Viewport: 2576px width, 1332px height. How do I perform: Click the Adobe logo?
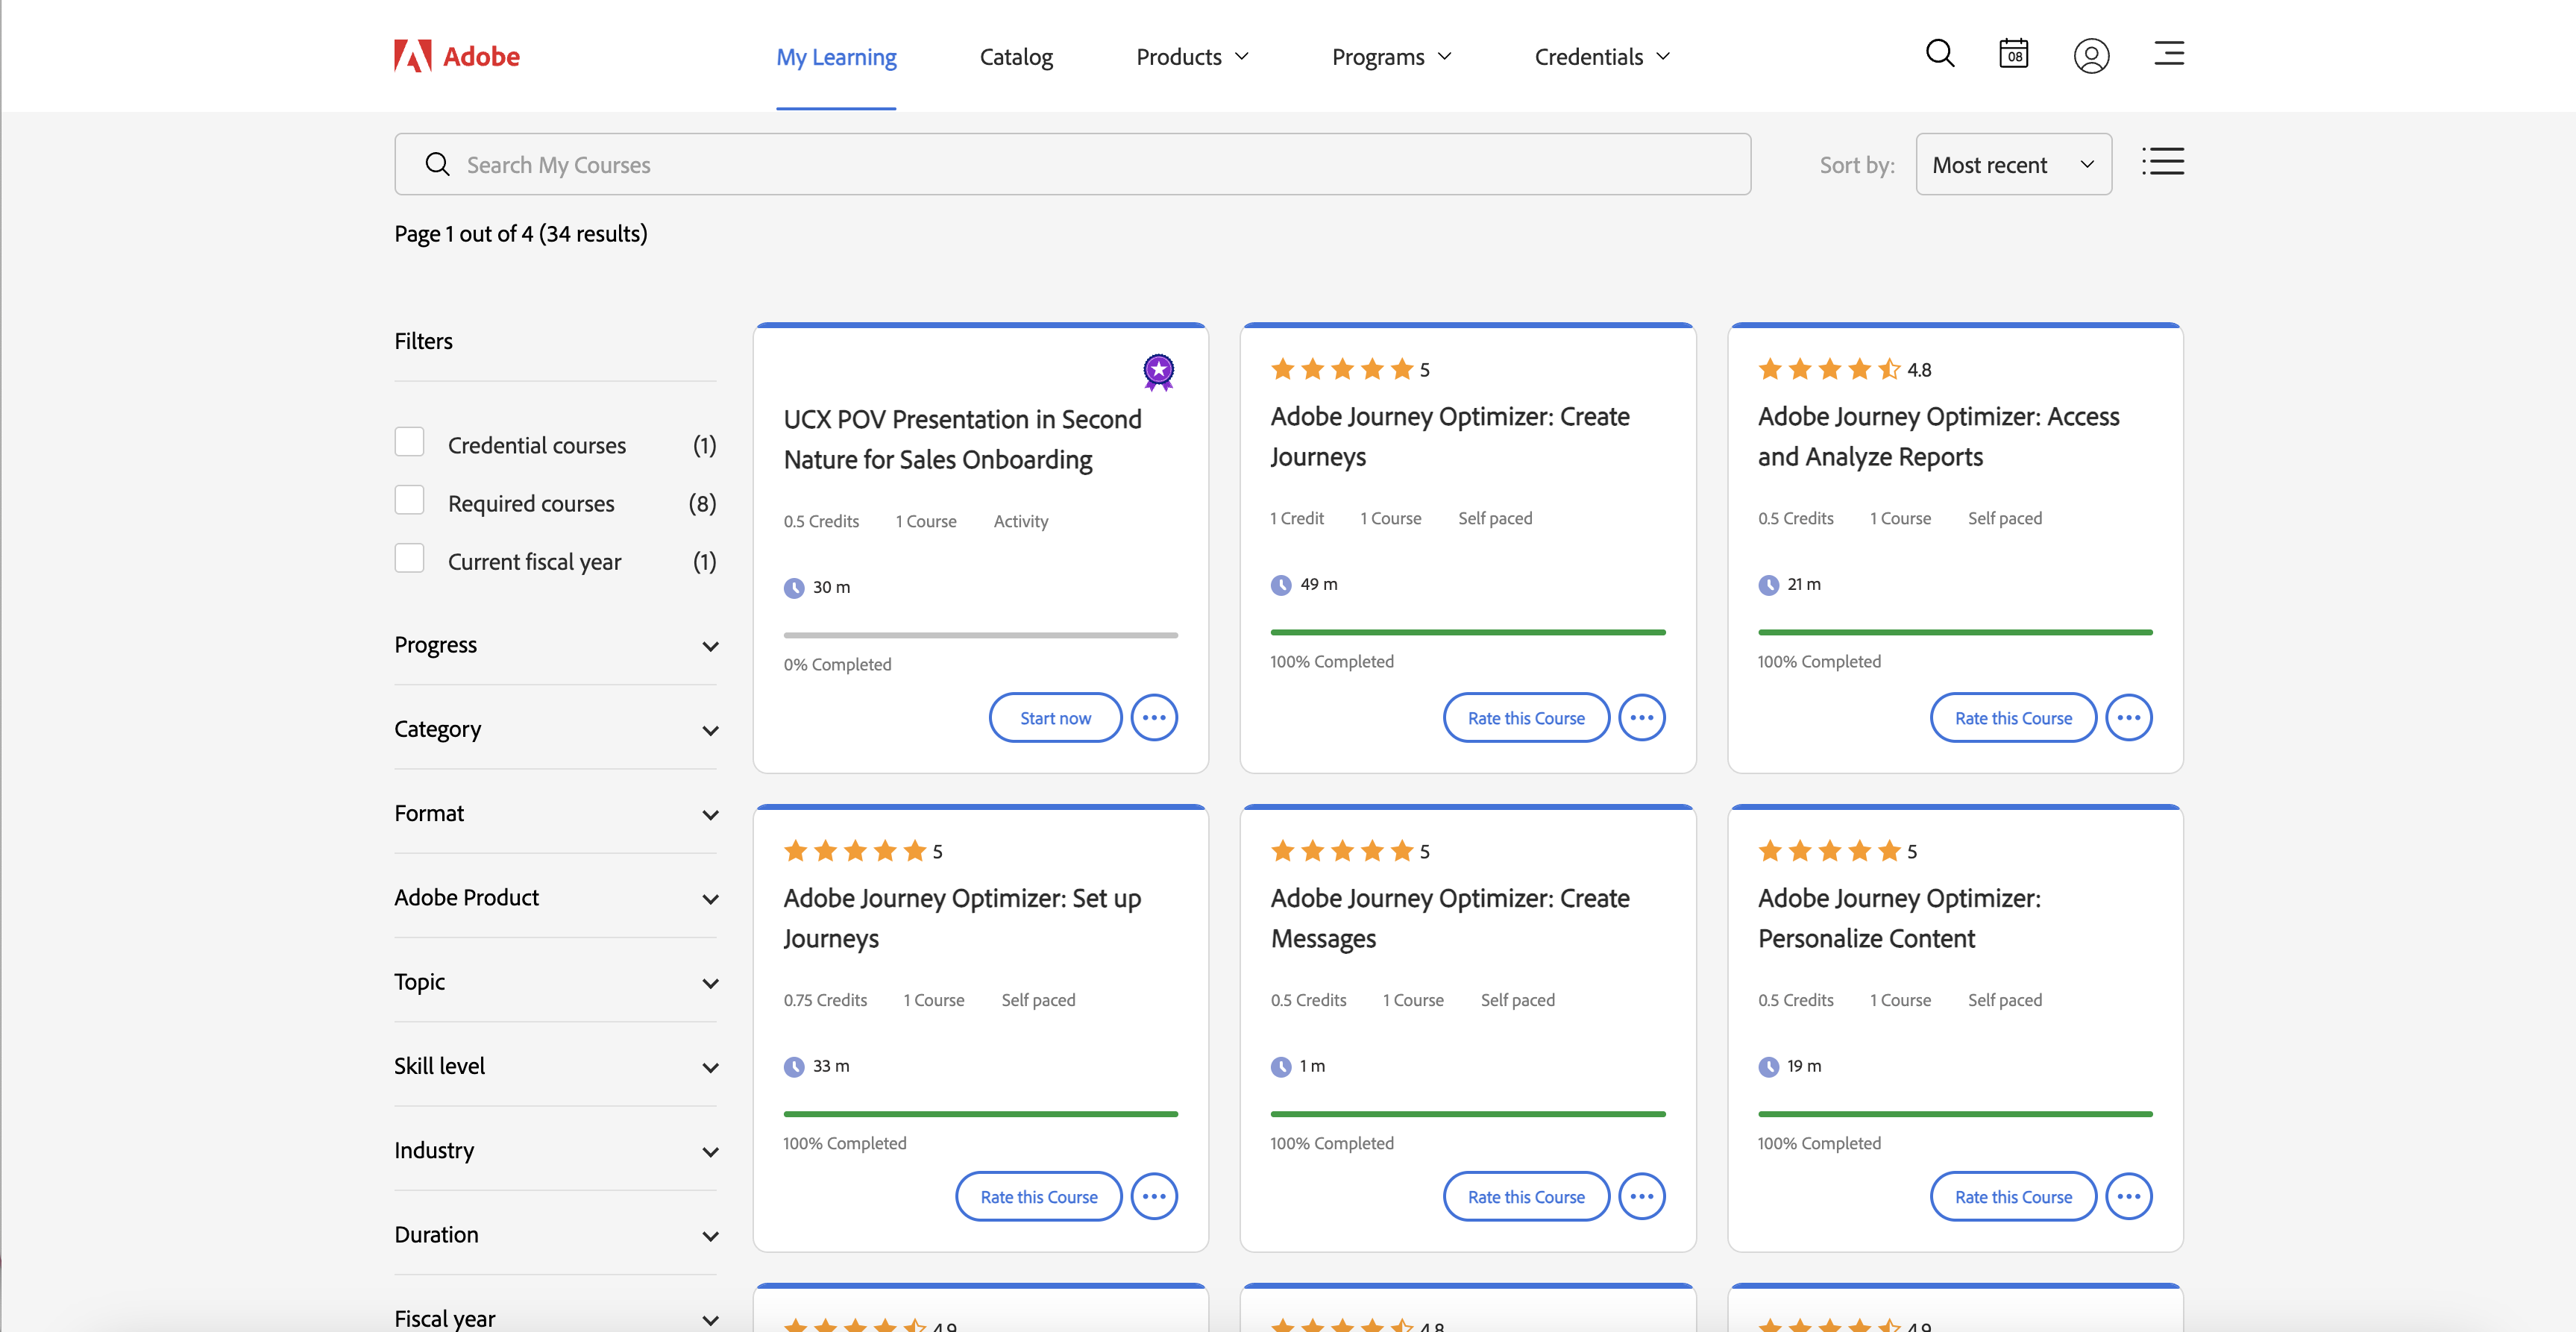(x=457, y=56)
